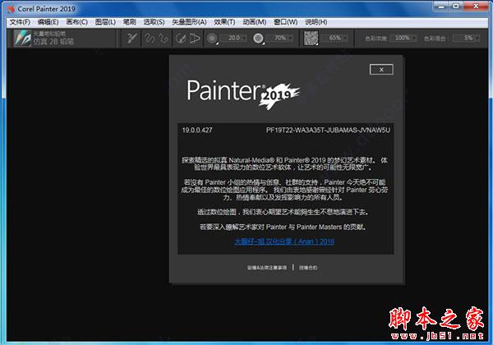Open the 图层(L) menu
Screen dimensions: 493x345
pyautogui.click(x=105, y=22)
